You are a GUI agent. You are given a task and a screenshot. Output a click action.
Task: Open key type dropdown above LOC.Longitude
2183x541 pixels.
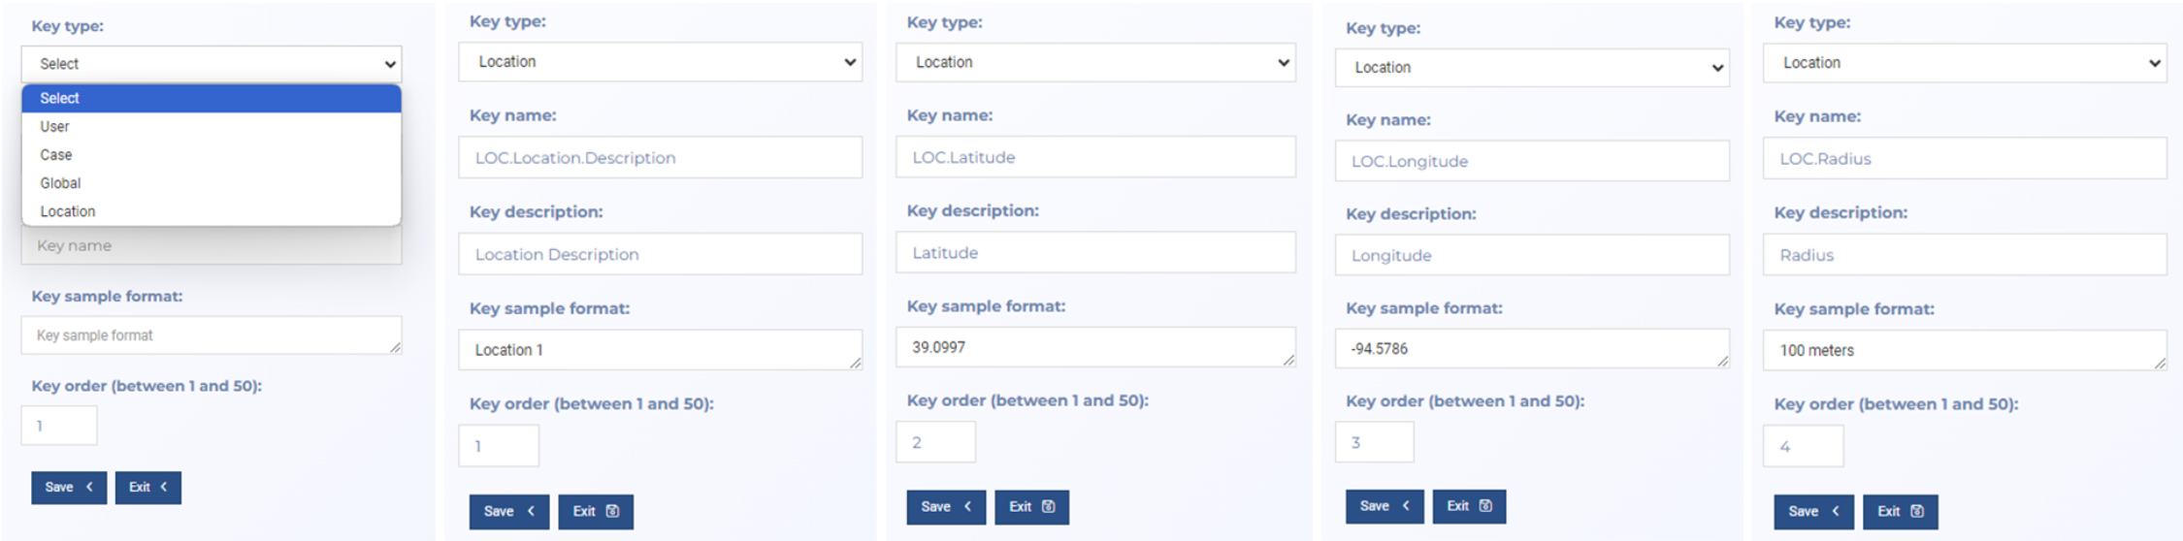[1532, 68]
